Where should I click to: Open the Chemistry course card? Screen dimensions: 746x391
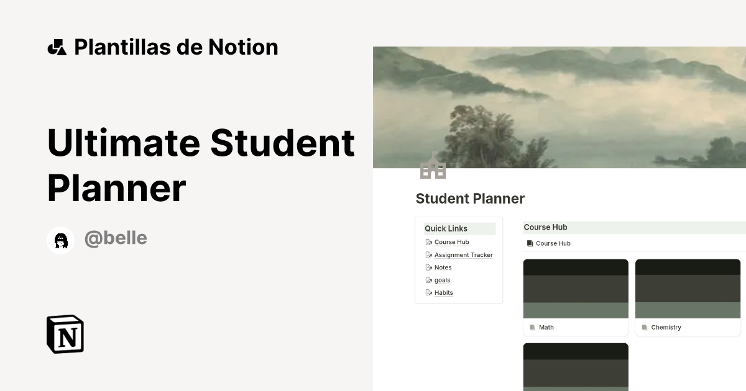tap(688, 297)
